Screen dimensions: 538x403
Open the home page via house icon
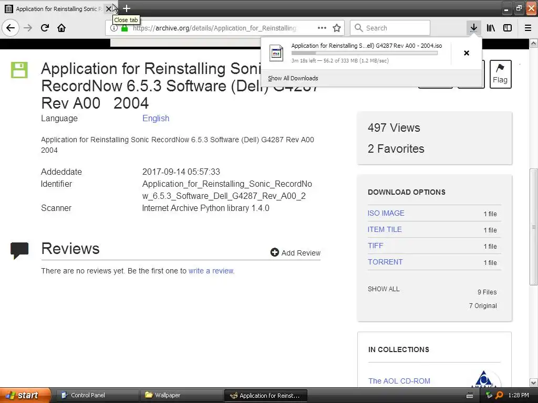[x=61, y=28]
